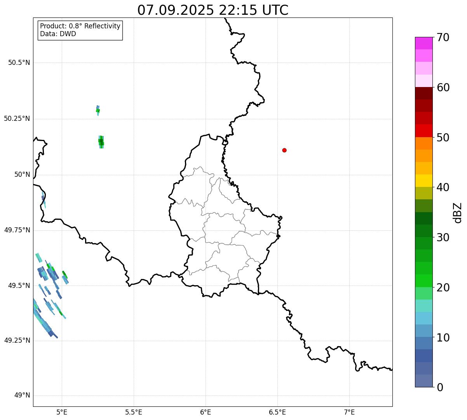467x420 pixels.
Task: Pick the yellow swatch just above 40 dBZ
Action: (423, 181)
